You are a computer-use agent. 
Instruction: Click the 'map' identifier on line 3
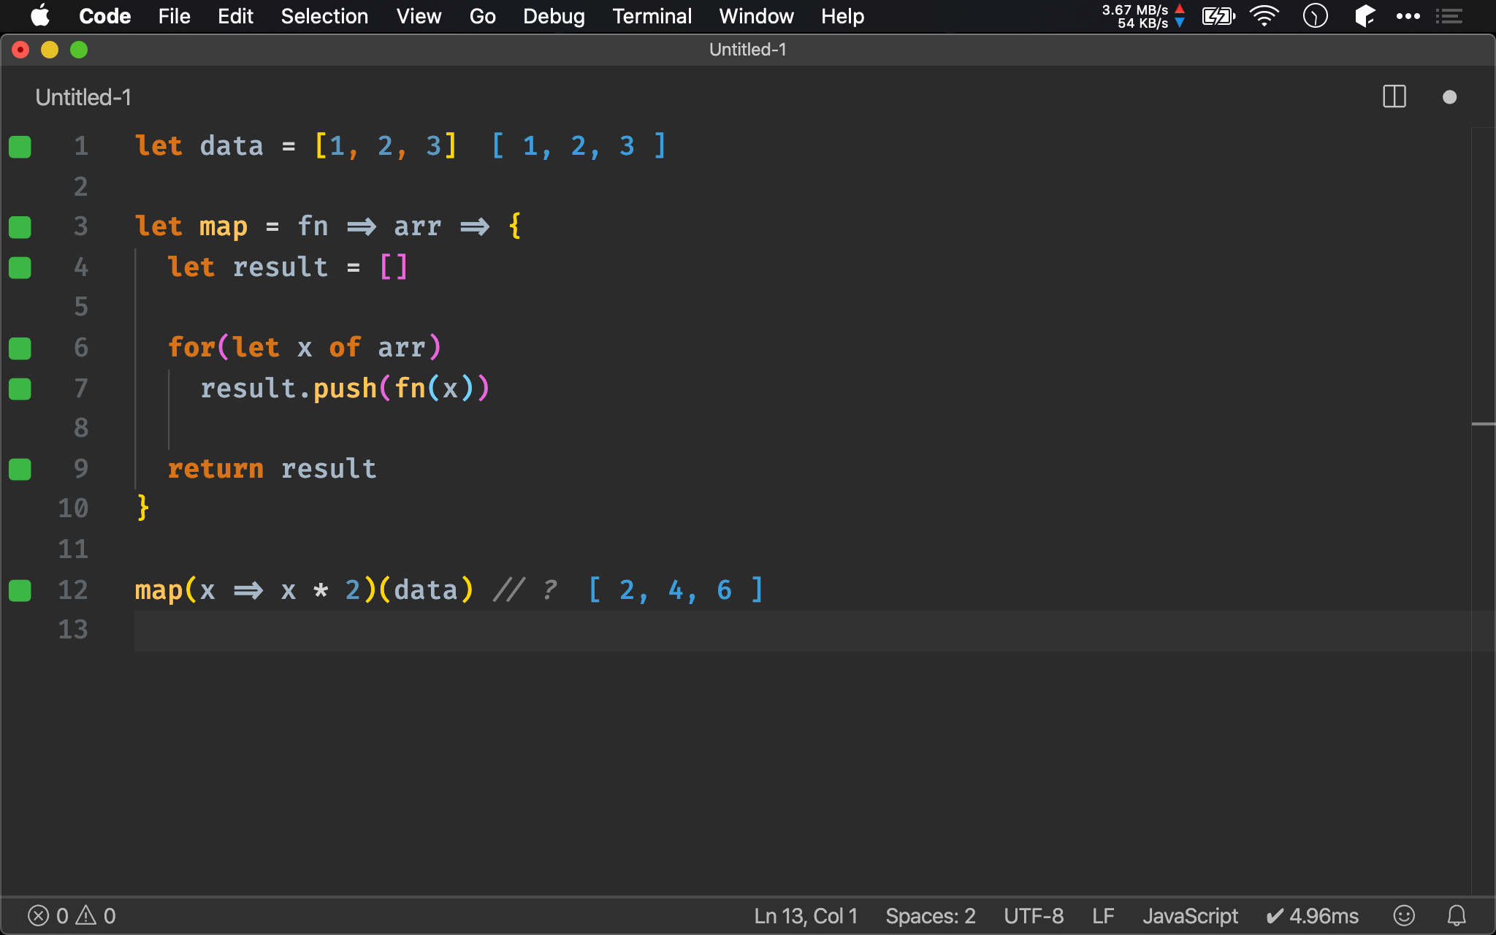pyautogui.click(x=224, y=226)
